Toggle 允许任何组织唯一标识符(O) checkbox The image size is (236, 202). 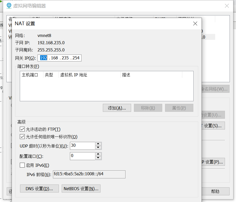(22, 136)
